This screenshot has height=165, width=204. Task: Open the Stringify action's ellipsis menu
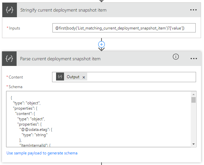[193, 10]
